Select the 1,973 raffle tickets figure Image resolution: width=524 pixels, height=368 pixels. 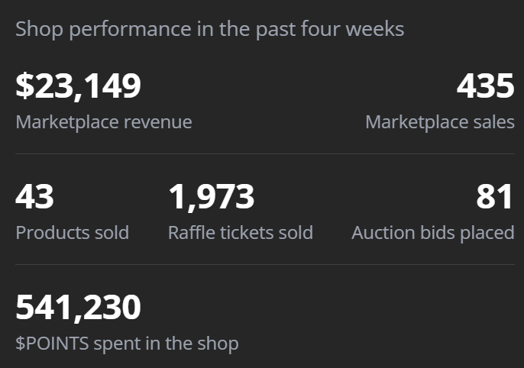pos(212,197)
